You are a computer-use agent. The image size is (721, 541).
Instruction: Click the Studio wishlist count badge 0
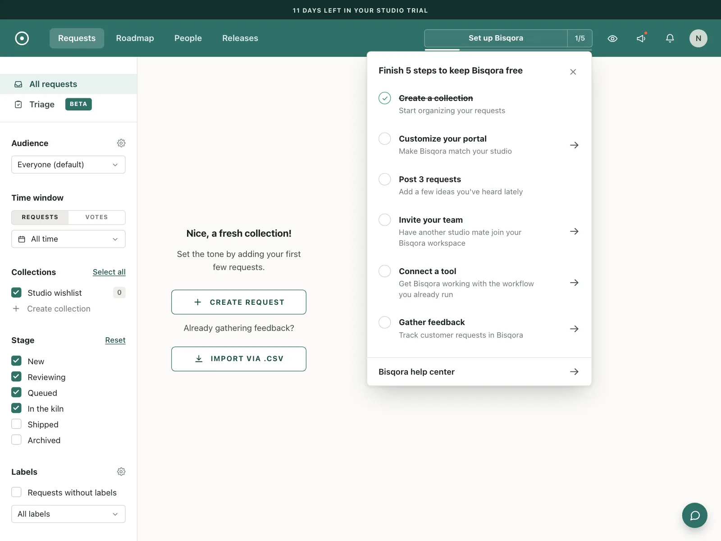click(x=119, y=293)
